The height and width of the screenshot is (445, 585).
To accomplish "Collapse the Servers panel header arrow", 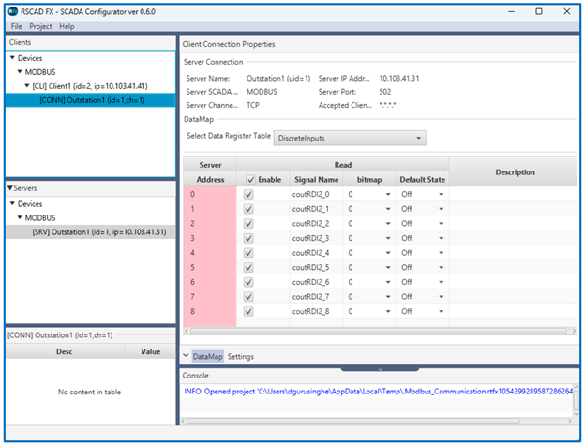I will [9, 189].
